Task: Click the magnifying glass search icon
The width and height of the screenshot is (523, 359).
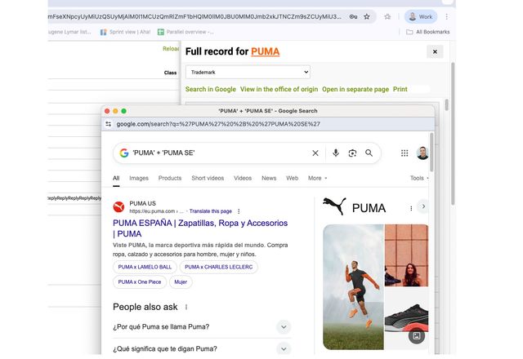Action: coord(369,153)
